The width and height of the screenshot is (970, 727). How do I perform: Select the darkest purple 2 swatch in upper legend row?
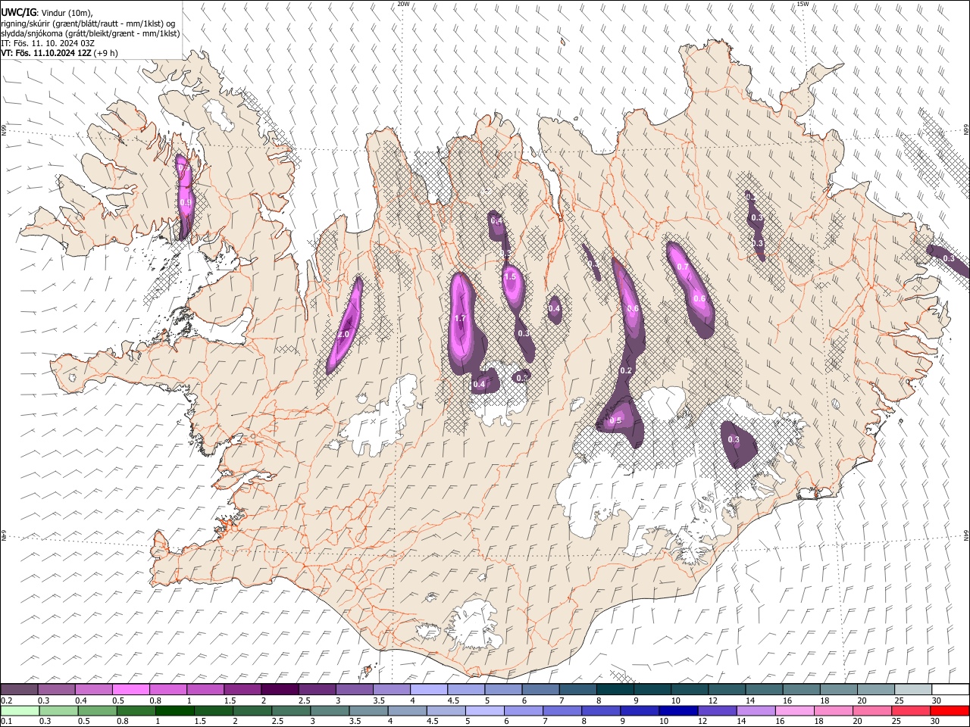(280, 689)
